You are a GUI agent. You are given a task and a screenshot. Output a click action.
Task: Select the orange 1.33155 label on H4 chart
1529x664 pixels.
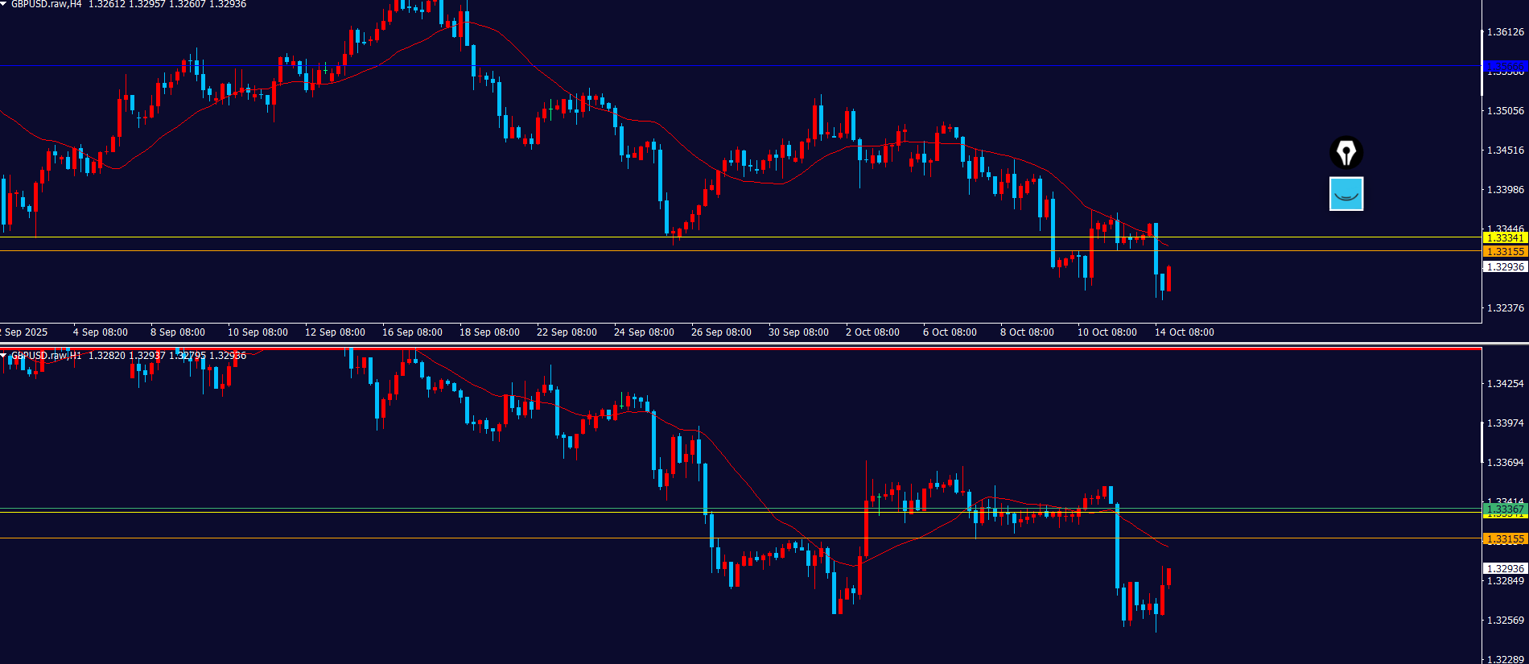[1504, 252]
